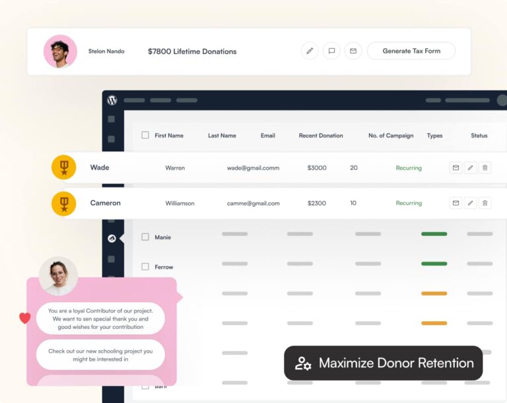
Task: Click the envelope icon in Stelon Nando card
Action: pos(353,51)
